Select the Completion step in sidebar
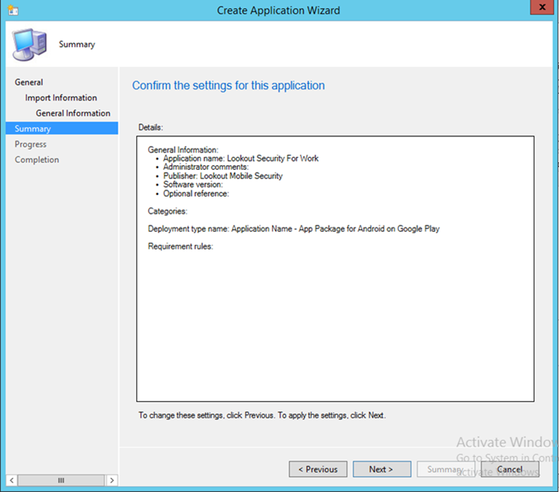This screenshot has height=492, width=559. tap(37, 159)
